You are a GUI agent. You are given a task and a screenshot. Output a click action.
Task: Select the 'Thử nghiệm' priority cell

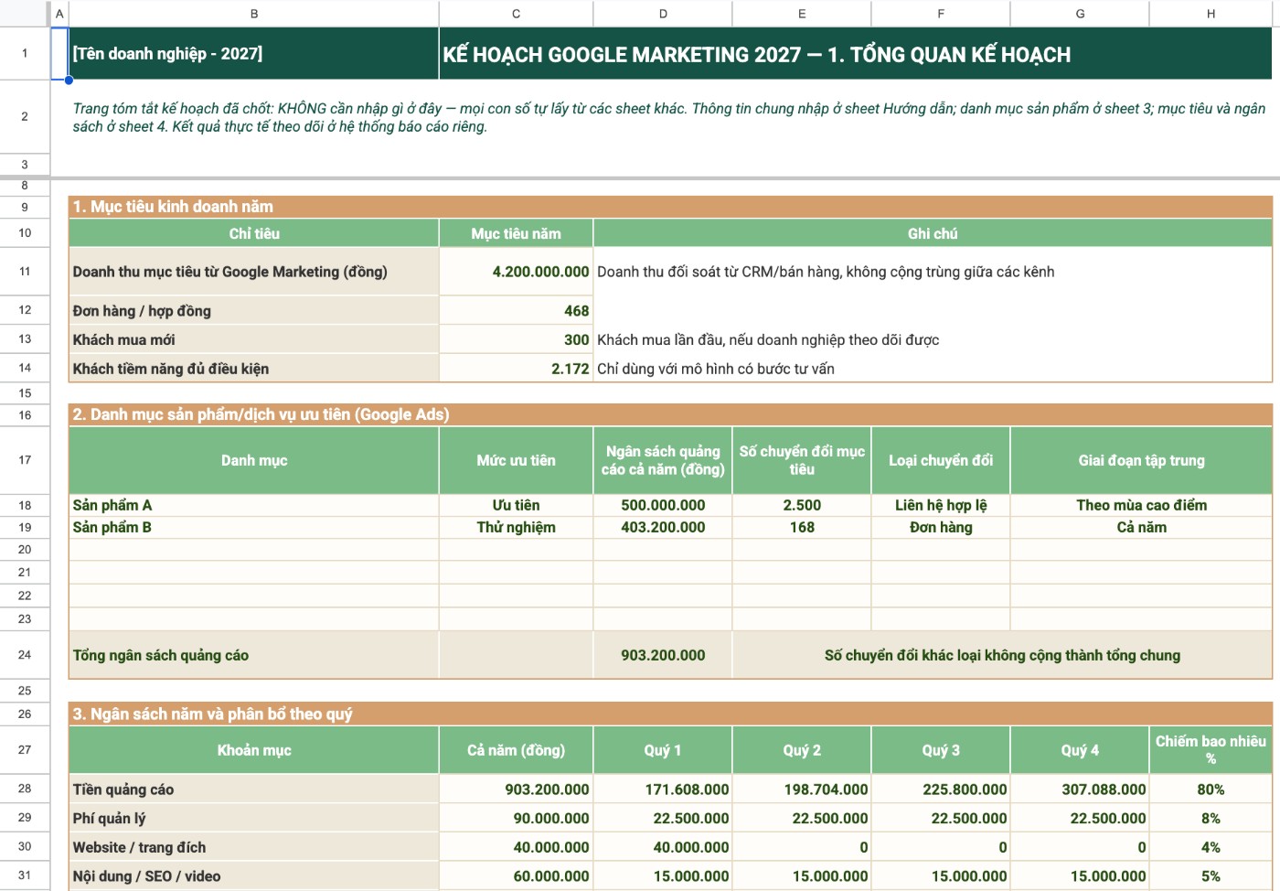pyautogui.click(x=516, y=527)
